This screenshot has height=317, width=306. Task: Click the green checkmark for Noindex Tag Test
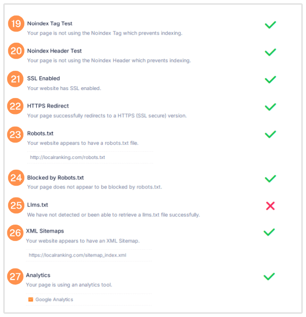(270, 24)
